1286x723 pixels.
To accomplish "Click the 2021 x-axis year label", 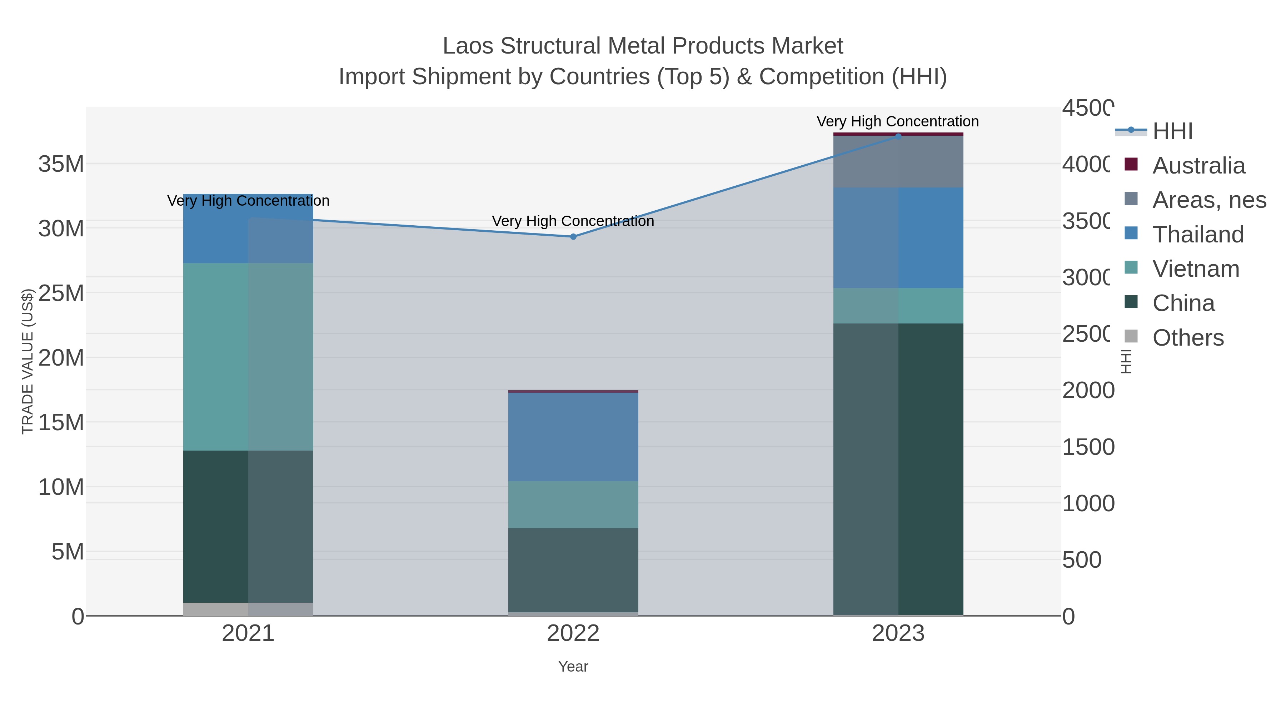I will 248,634.
